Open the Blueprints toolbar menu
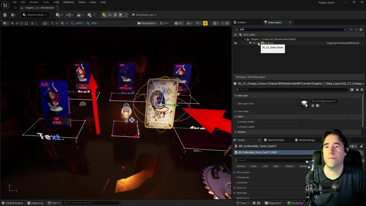The width and height of the screenshot is (366, 206). click(x=70, y=15)
